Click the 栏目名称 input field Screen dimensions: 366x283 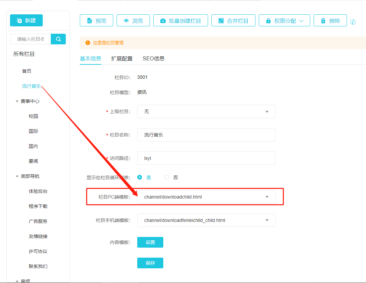(206, 135)
